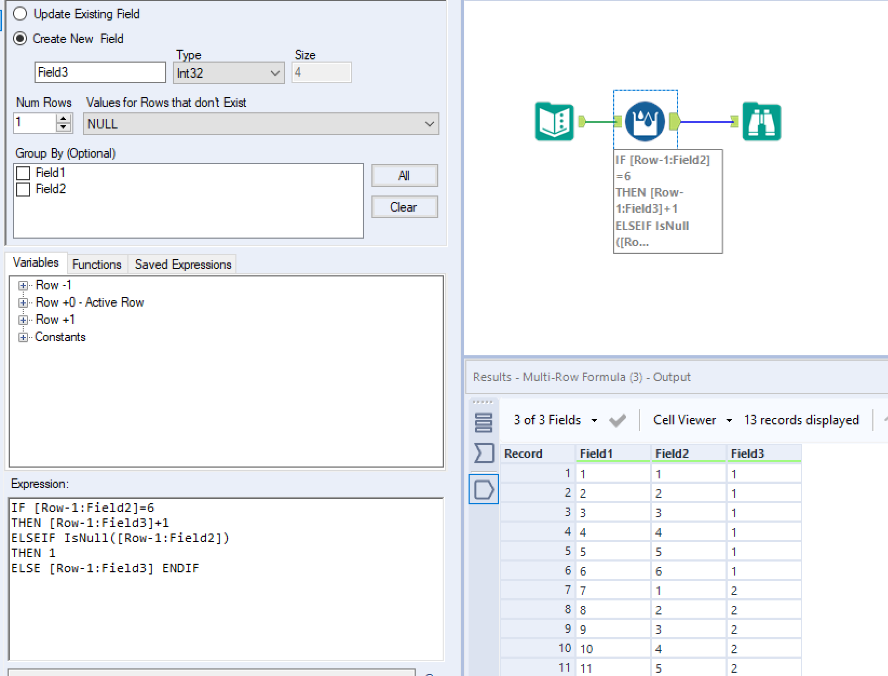The width and height of the screenshot is (888, 676).
Task: Click inside the Field3 name field
Action: (x=100, y=72)
